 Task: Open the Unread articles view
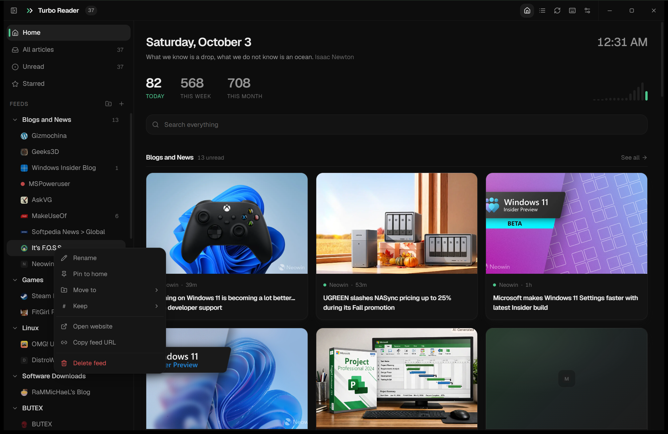[x=68, y=66]
